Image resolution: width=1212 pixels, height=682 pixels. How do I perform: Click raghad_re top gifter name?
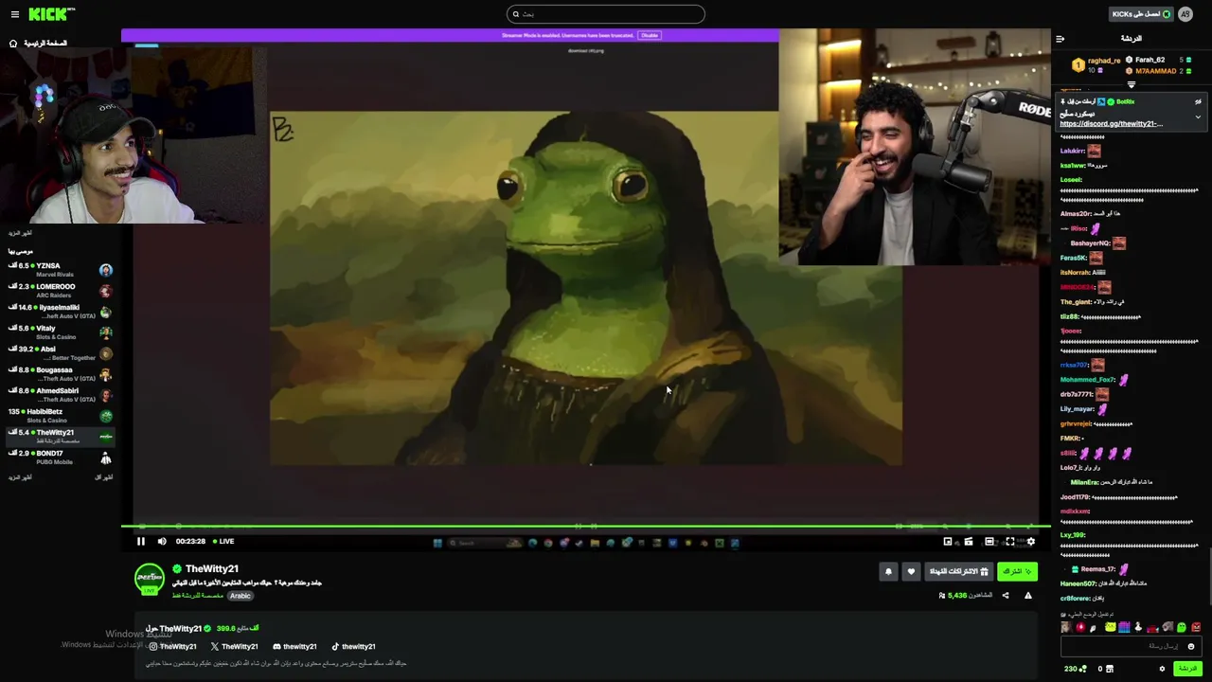click(1104, 61)
